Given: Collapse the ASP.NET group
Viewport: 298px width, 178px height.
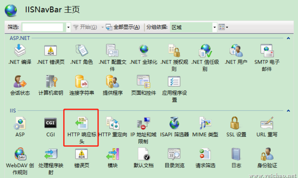Looking at the screenshot, I should [x=288, y=38].
